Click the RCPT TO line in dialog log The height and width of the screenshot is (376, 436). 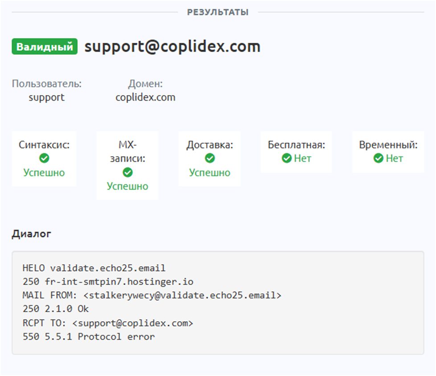coord(108,322)
